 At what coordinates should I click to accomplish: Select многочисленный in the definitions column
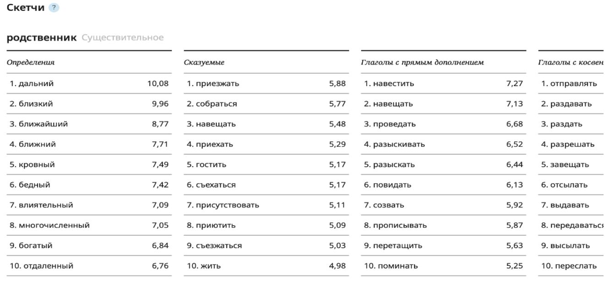(54, 225)
